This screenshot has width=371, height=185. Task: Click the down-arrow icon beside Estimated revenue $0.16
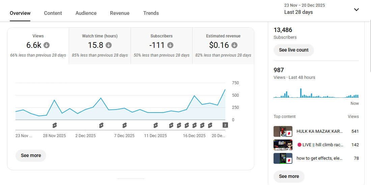click(234, 45)
